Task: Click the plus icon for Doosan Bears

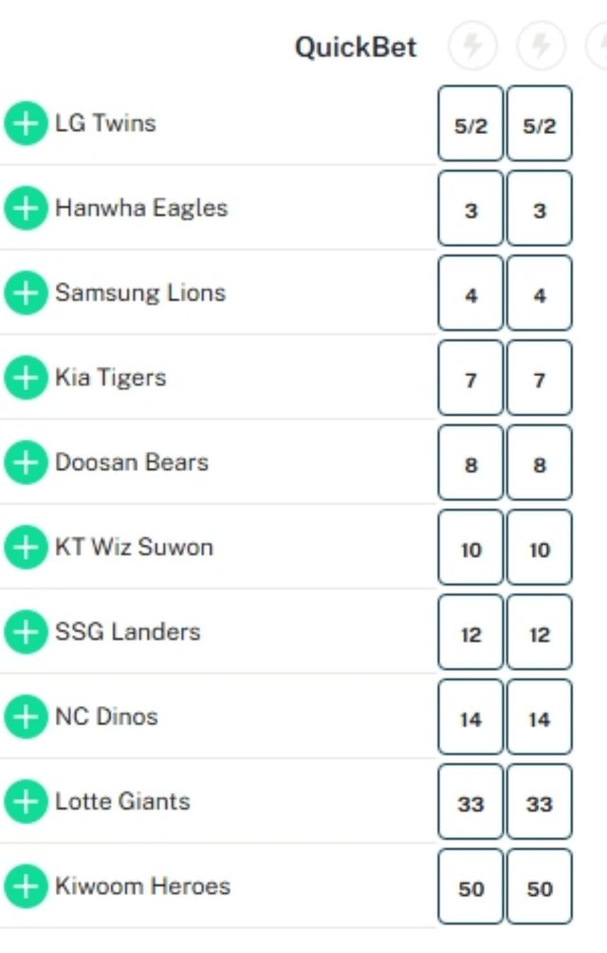Action: [x=26, y=463]
